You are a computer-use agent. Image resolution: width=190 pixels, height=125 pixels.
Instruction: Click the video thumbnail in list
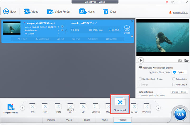point(12,28)
